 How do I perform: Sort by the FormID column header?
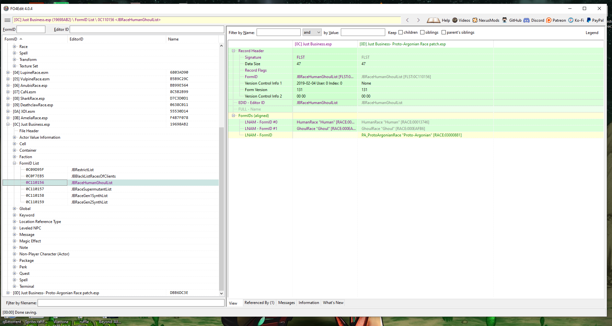(35, 39)
